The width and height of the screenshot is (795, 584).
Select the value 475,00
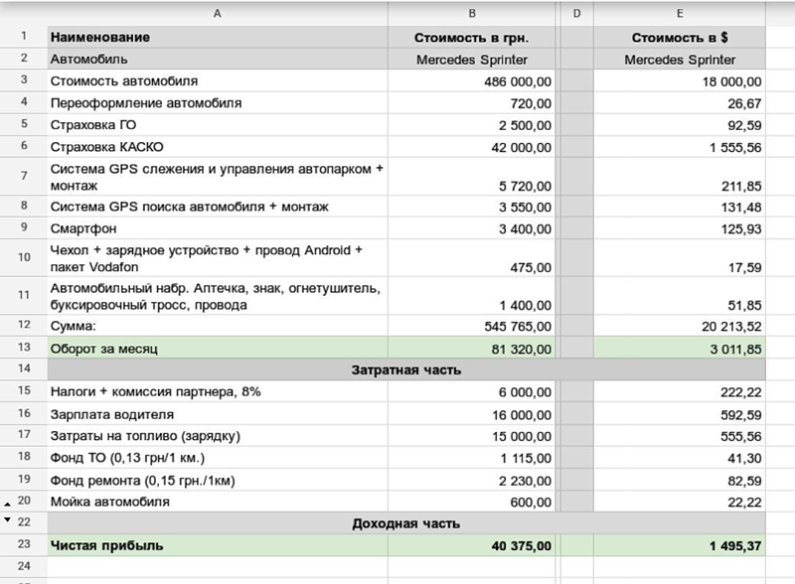472,258
